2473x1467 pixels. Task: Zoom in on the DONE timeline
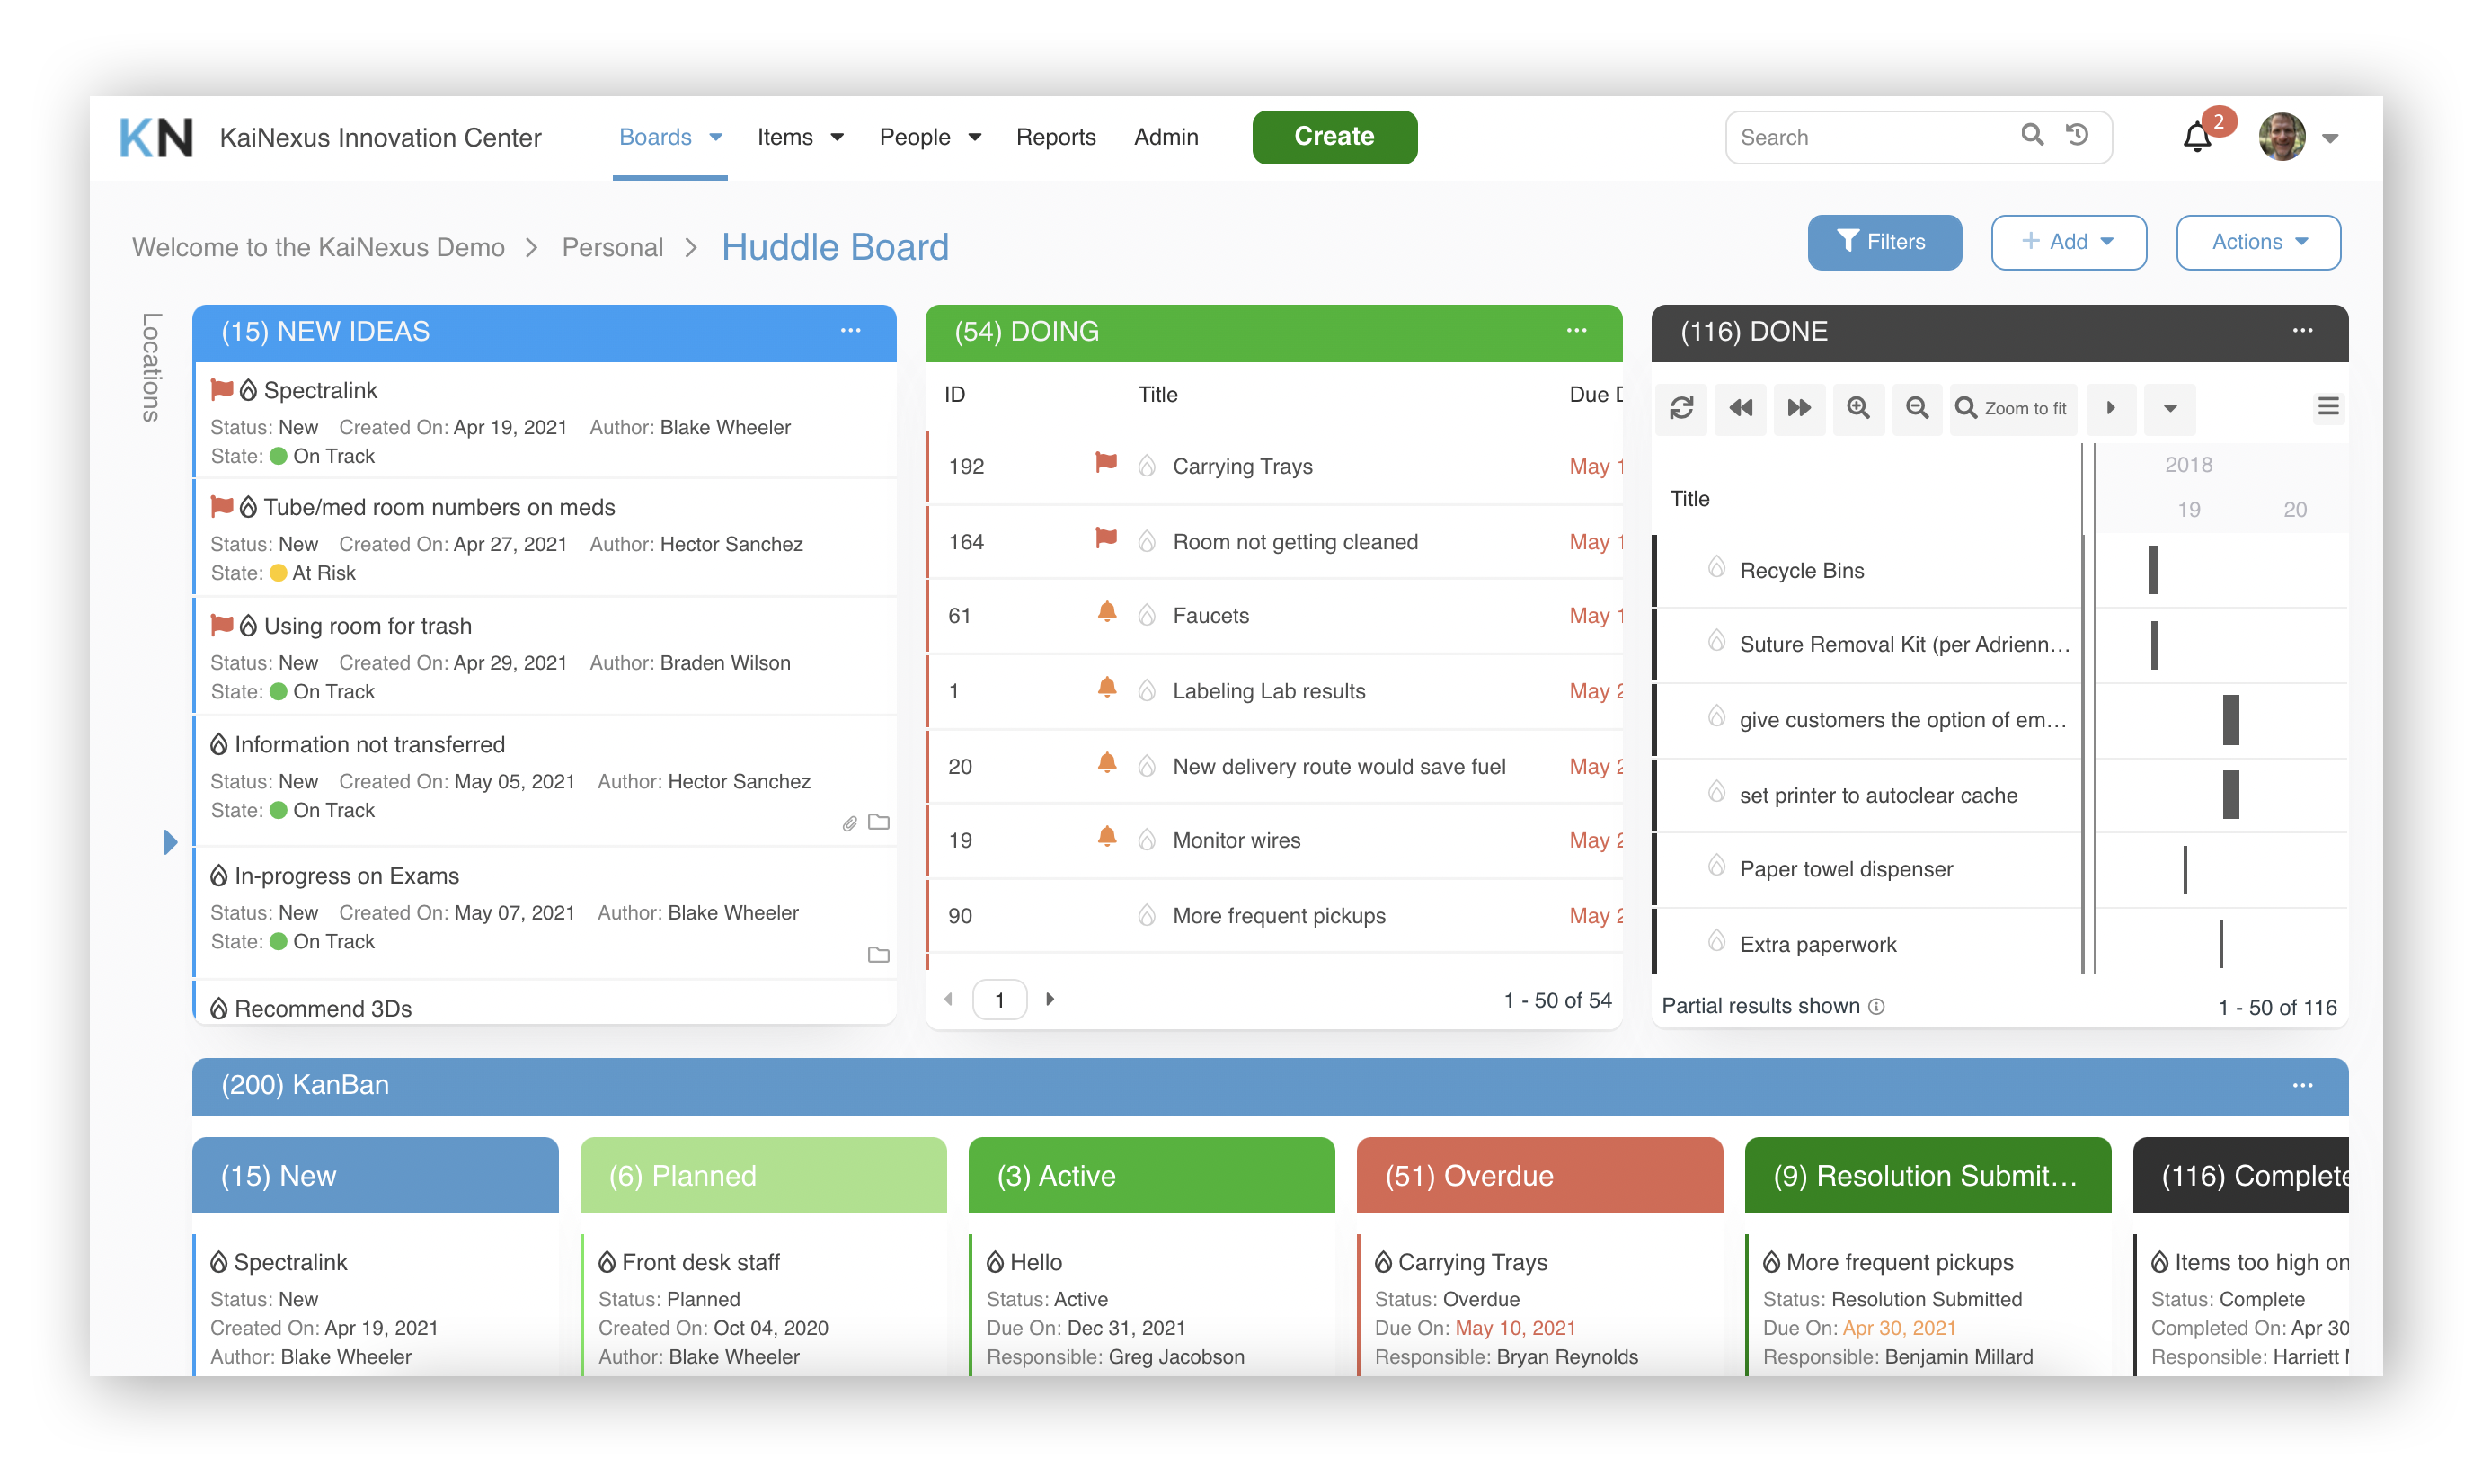coord(1858,408)
